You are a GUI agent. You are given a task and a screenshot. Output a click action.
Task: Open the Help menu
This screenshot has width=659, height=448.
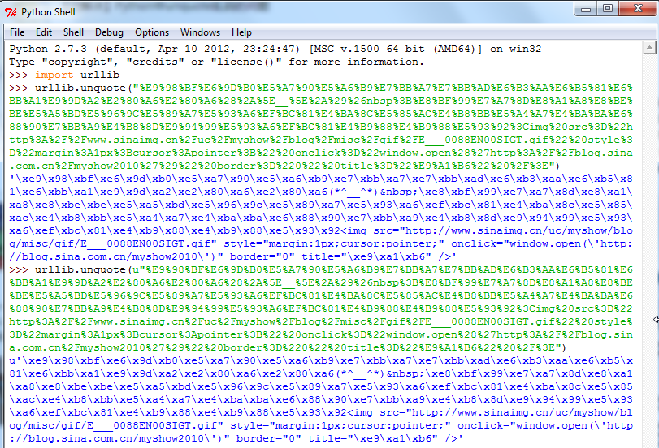coord(241,32)
